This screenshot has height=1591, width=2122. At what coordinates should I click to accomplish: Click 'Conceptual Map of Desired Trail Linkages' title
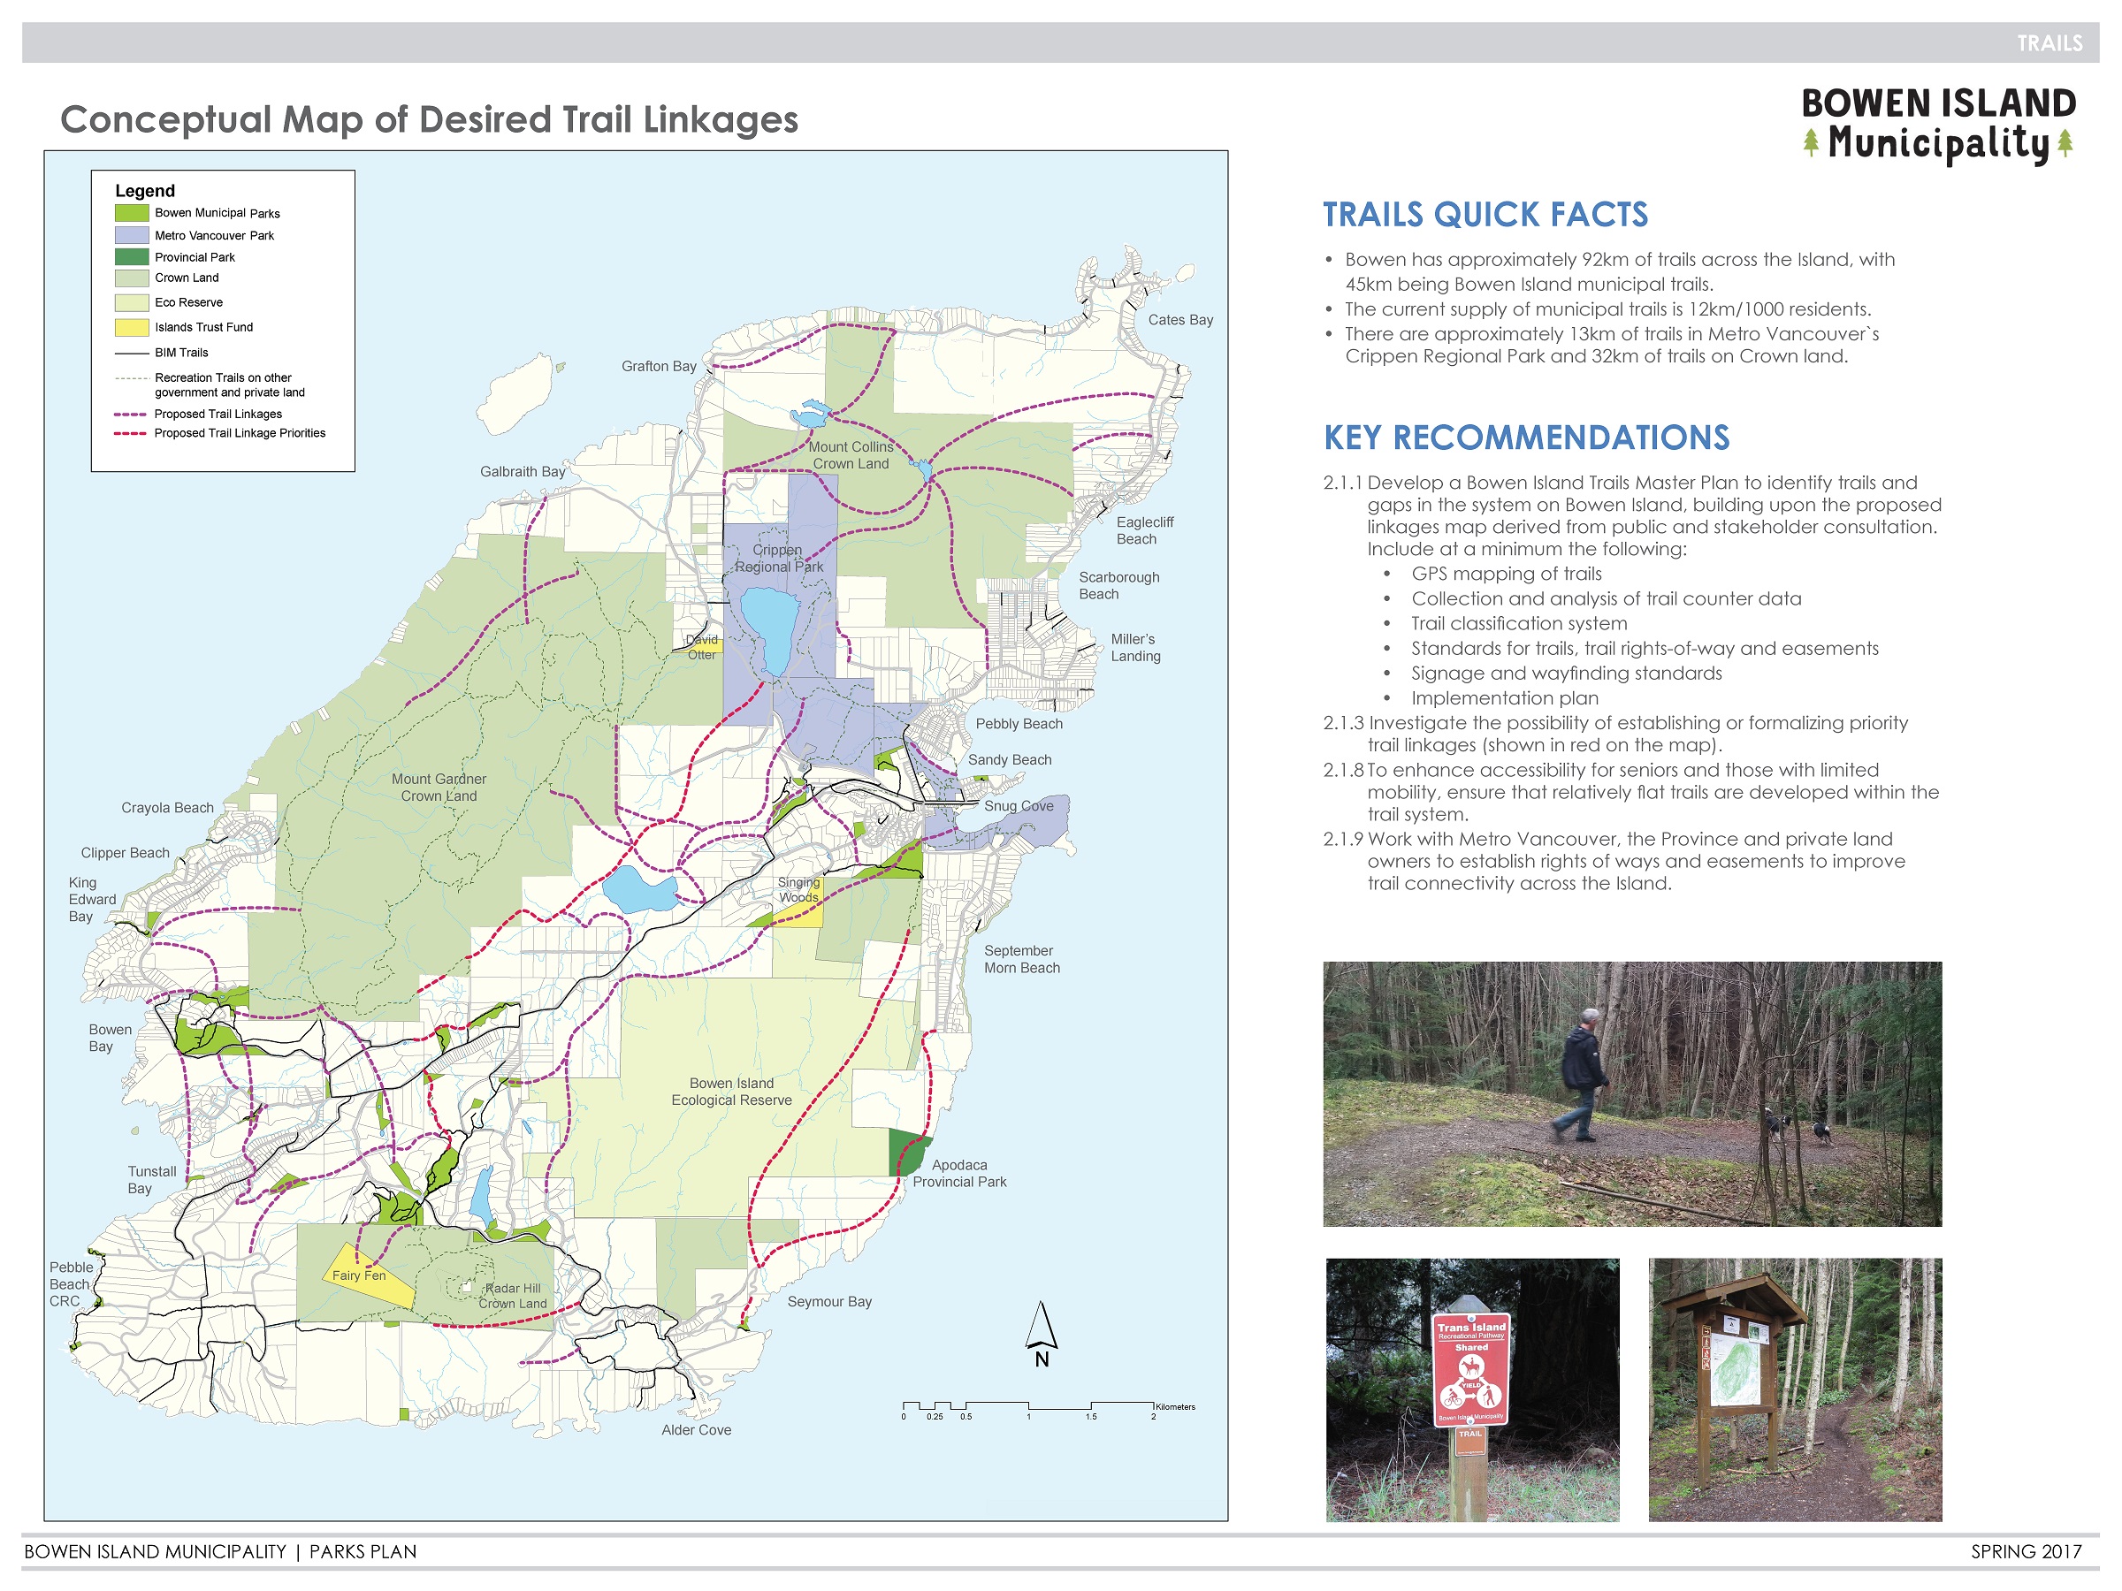(x=429, y=120)
